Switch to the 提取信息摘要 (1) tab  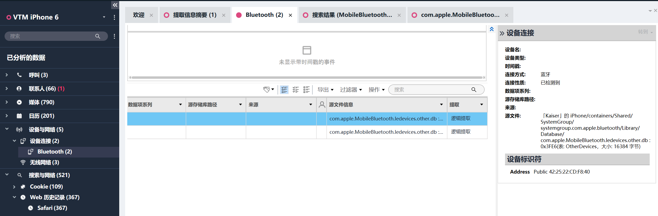point(195,15)
